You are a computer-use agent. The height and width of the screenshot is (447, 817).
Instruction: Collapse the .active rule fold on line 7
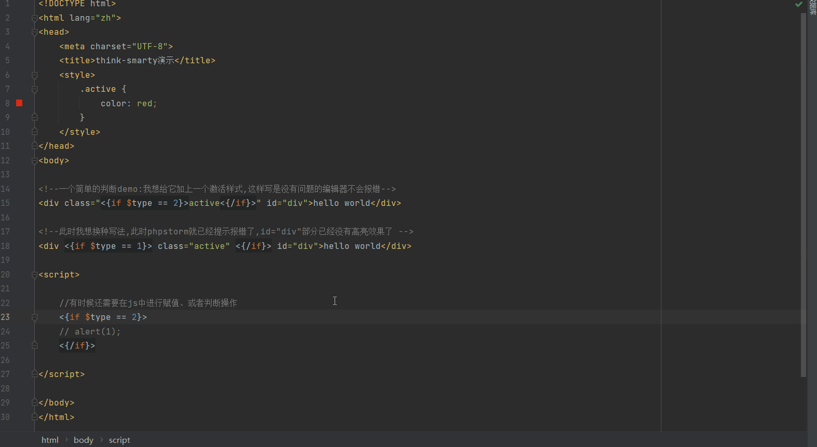point(34,89)
